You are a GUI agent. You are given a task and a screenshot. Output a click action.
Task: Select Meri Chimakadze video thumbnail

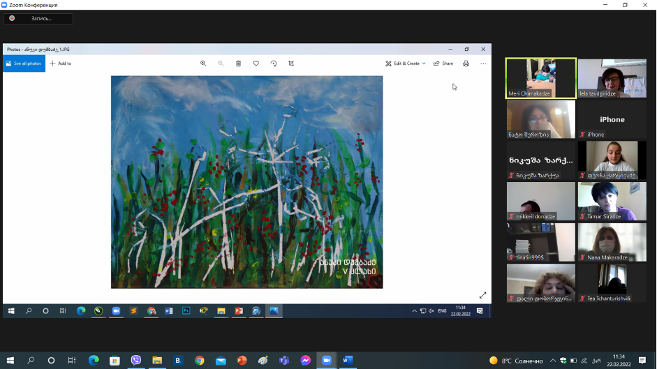[541, 78]
